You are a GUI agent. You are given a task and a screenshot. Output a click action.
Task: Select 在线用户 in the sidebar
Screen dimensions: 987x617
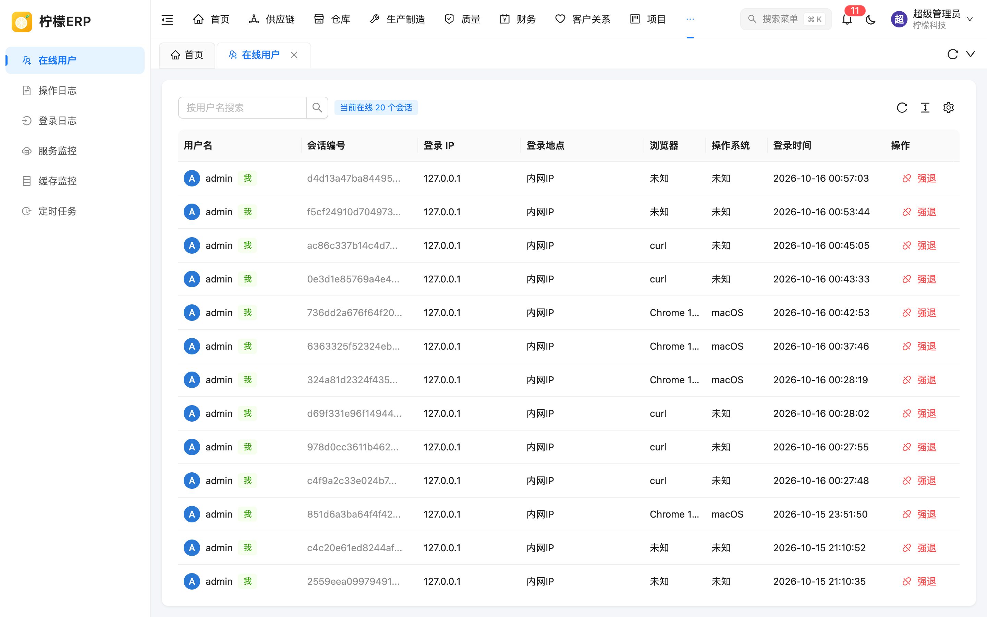coord(75,60)
